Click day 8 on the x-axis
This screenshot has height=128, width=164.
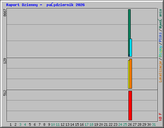click(44, 124)
